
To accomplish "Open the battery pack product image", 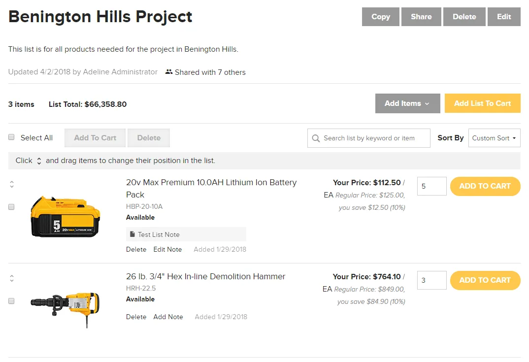I will [66, 216].
